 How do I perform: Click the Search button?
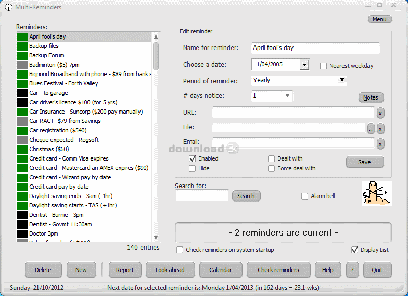point(246,196)
